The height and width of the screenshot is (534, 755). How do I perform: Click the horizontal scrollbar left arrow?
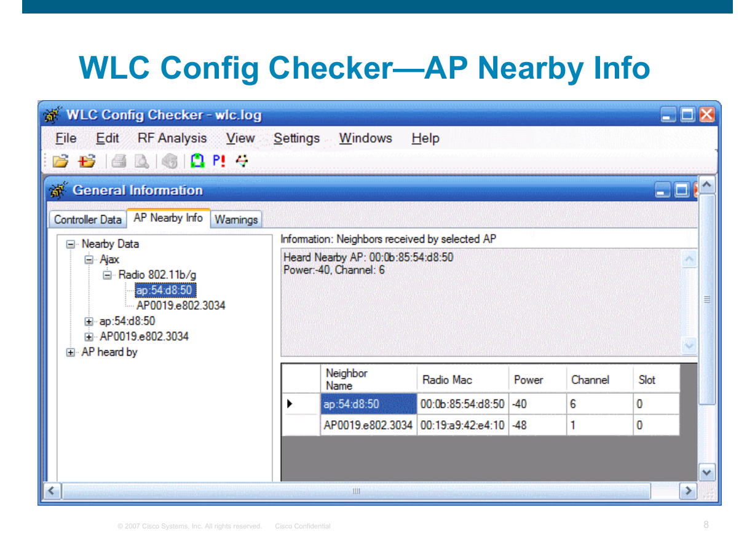52,490
